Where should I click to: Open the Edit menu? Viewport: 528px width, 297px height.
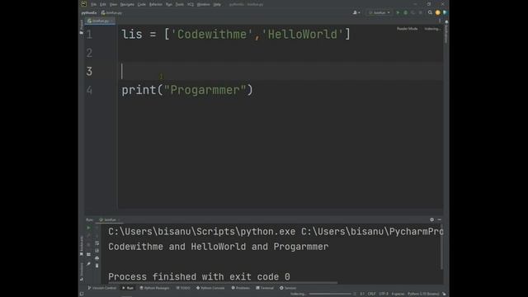point(102,4)
